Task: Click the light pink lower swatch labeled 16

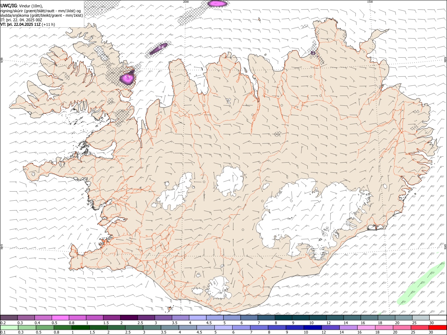Action: pyautogui.click(x=366, y=328)
